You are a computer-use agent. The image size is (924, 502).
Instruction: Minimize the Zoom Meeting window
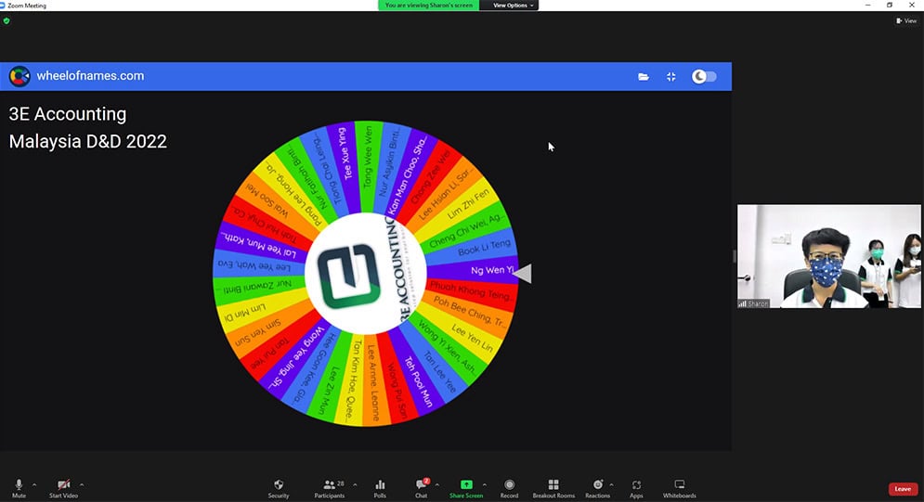click(x=867, y=5)
